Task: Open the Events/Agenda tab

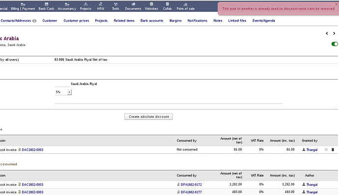Action: click(x=264, y=21)
